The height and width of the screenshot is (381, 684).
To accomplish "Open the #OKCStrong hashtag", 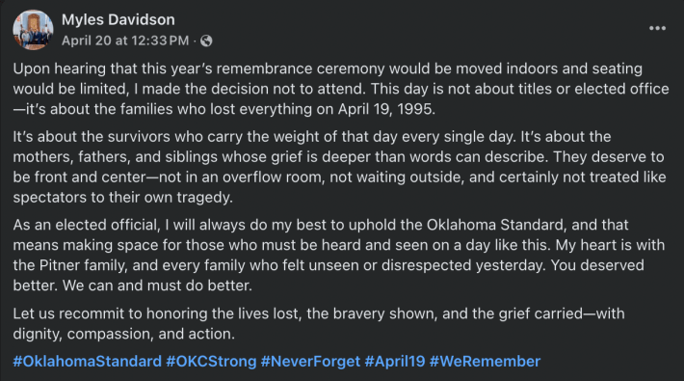I will (211, 362).
